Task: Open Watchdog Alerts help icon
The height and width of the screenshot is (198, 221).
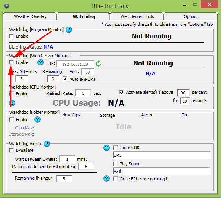Action: click(x=47, y=144)
